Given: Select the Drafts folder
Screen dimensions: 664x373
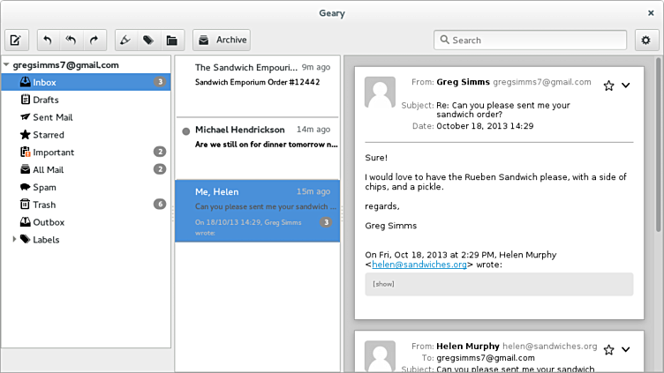Looking at the screenshot, I should point(46,100).
